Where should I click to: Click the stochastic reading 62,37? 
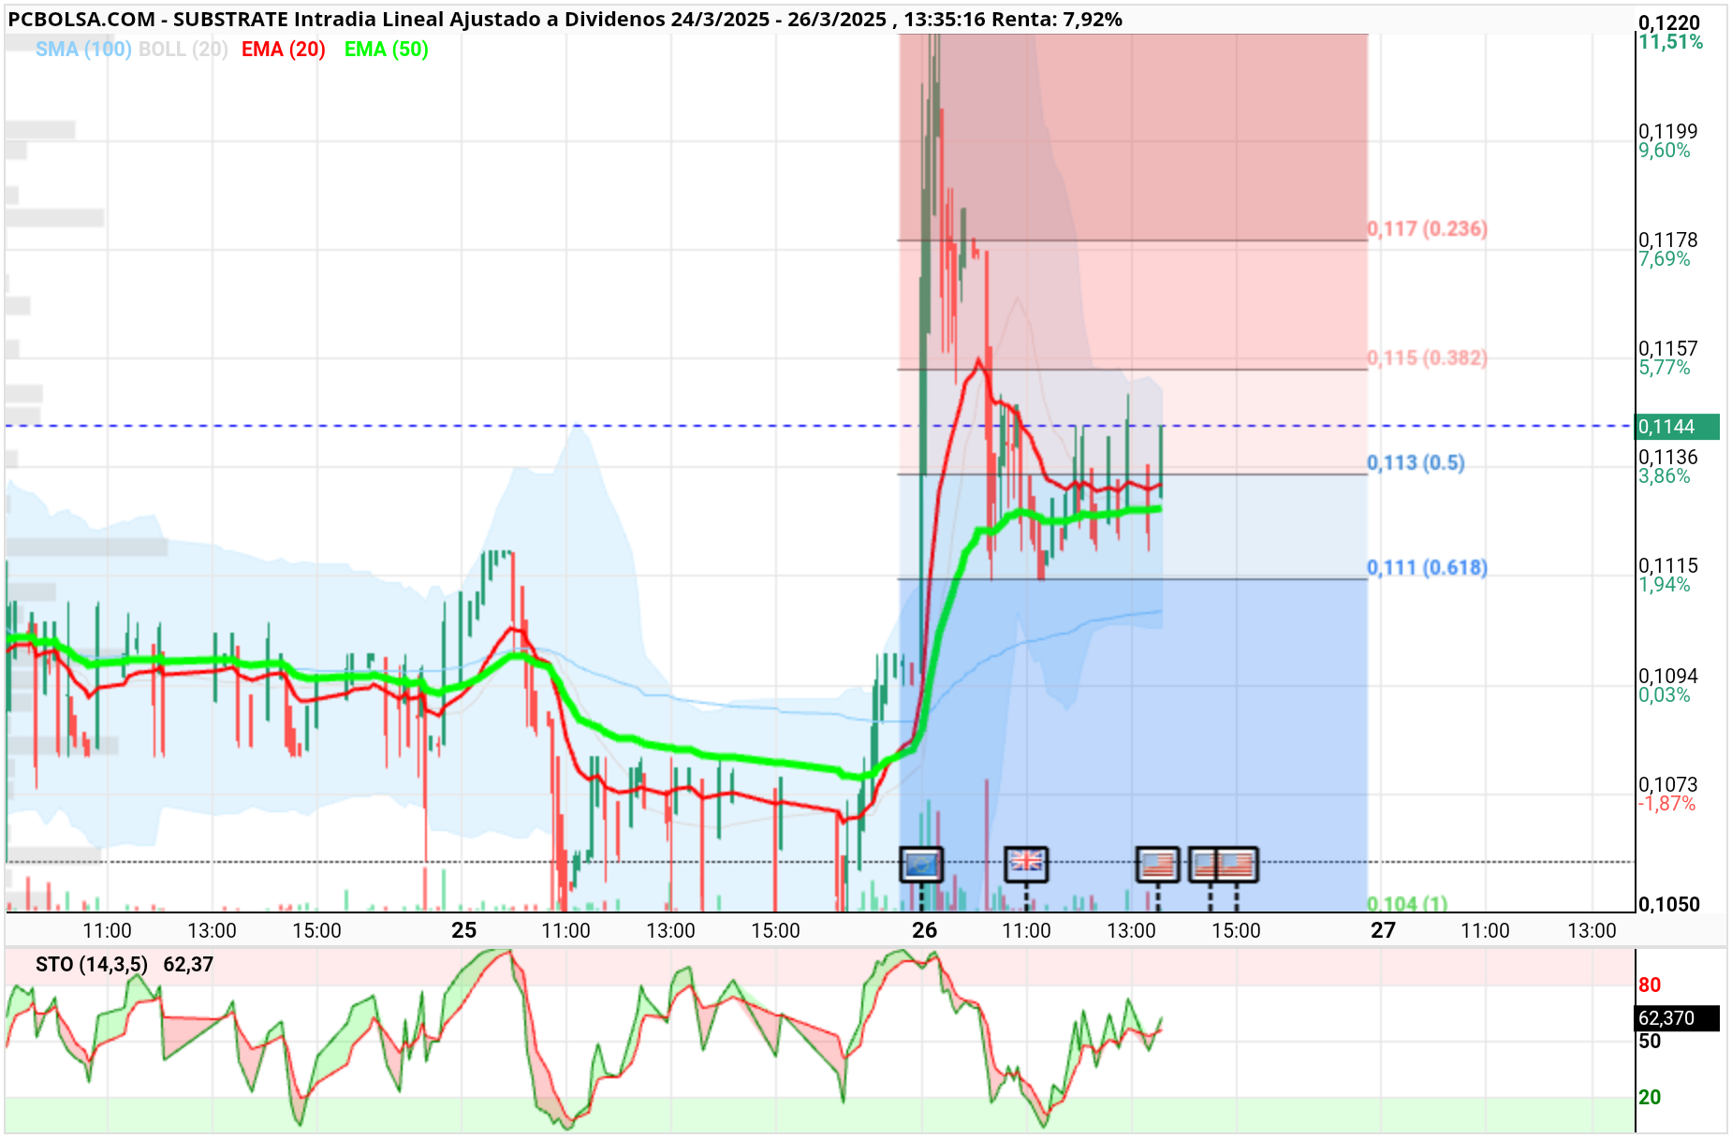[x=188, y=964]
